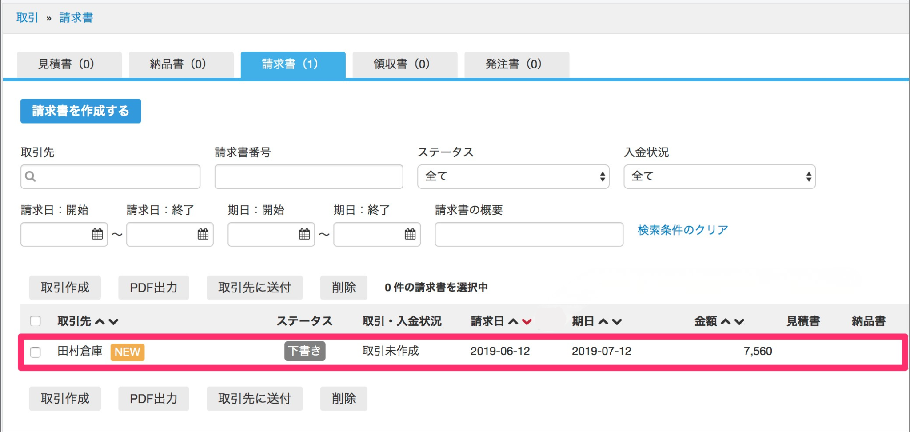Open calendar for 期日:開始 date
This screenshot has width=910, height=432.
pyautogui.click(x=304, y=234)
